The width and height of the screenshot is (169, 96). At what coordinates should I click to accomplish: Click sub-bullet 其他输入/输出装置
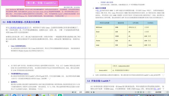[x=107, y=2]
